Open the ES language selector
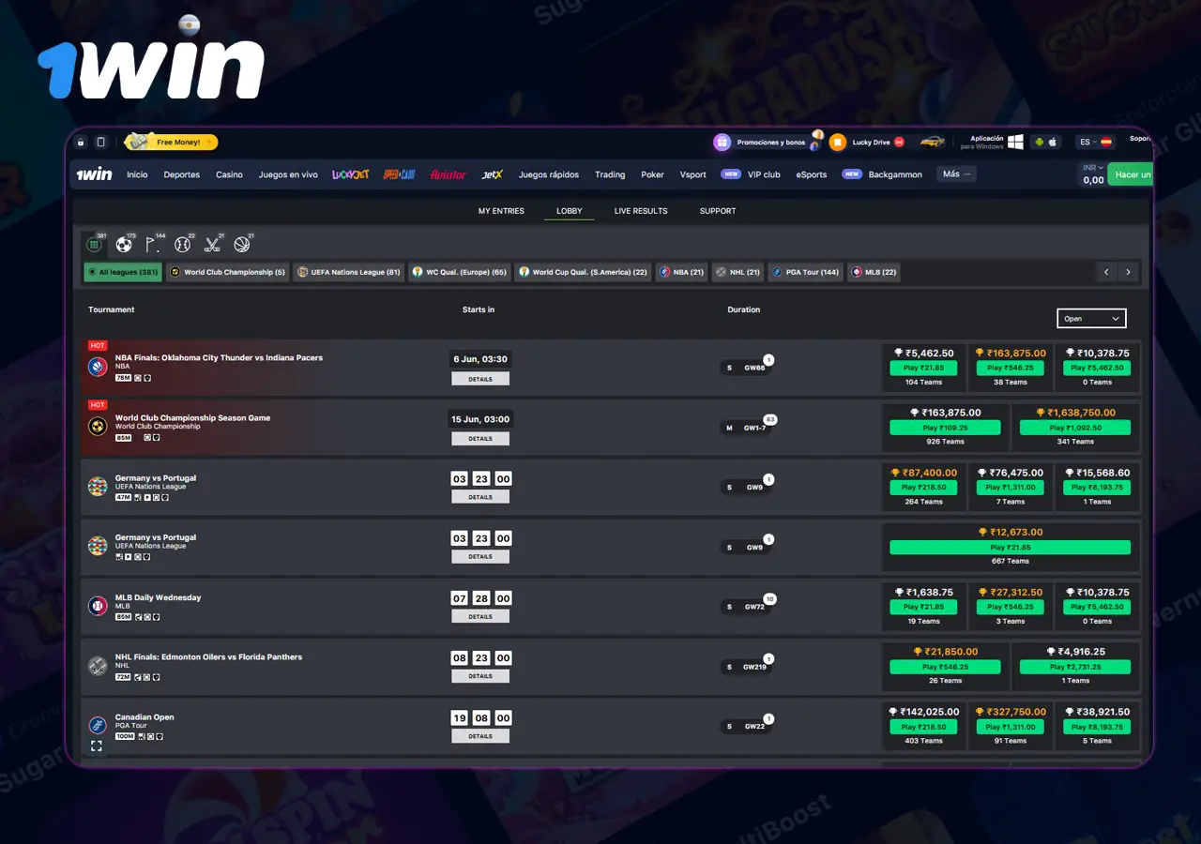Viewport: 1201px width, 844px height. [x=1087, y=142]
